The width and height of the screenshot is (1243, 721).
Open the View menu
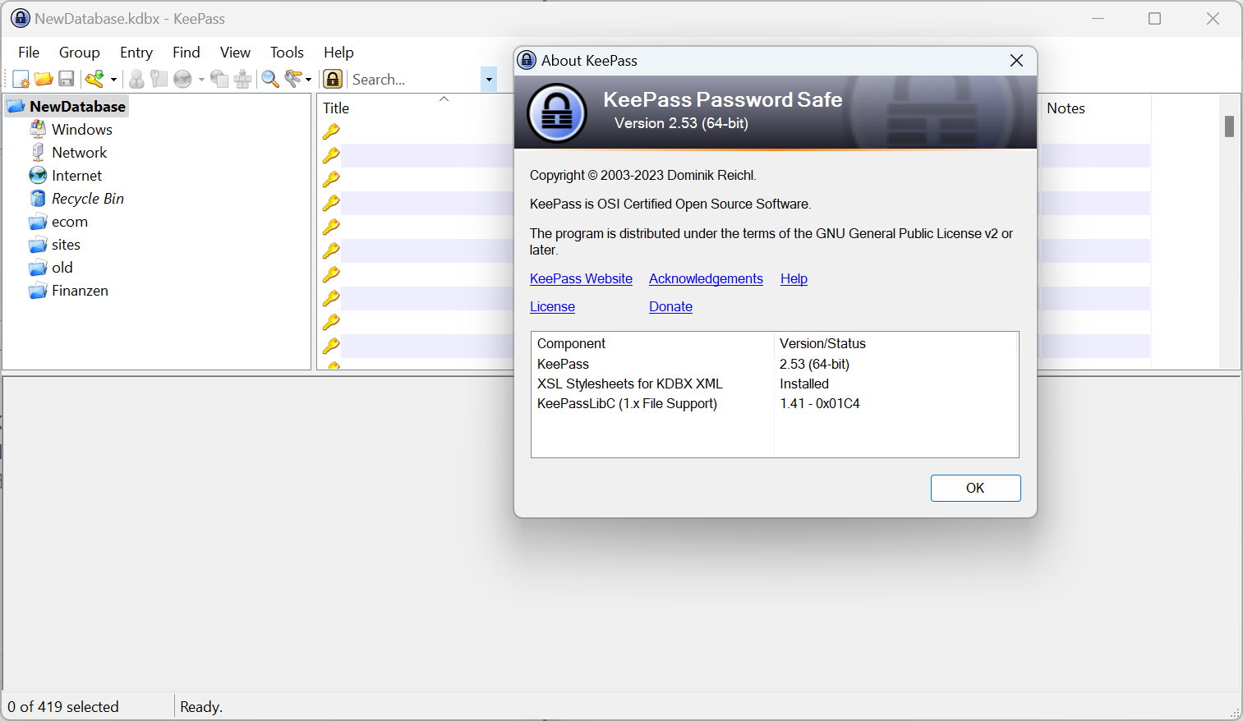235,52
